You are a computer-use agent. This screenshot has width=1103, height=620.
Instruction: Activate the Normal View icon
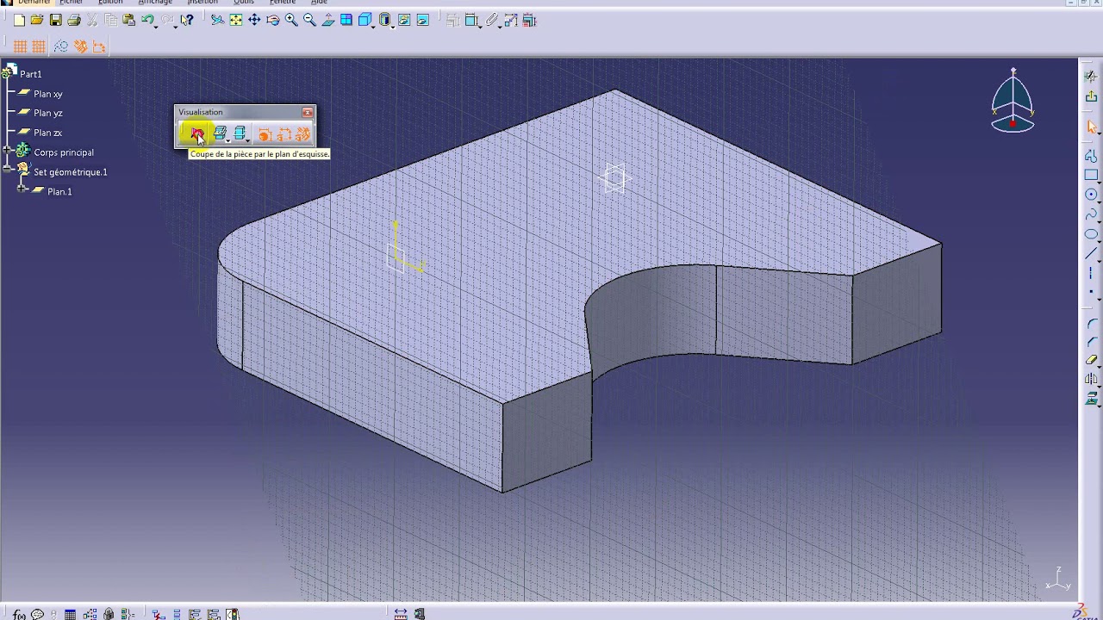click(328, 21)
